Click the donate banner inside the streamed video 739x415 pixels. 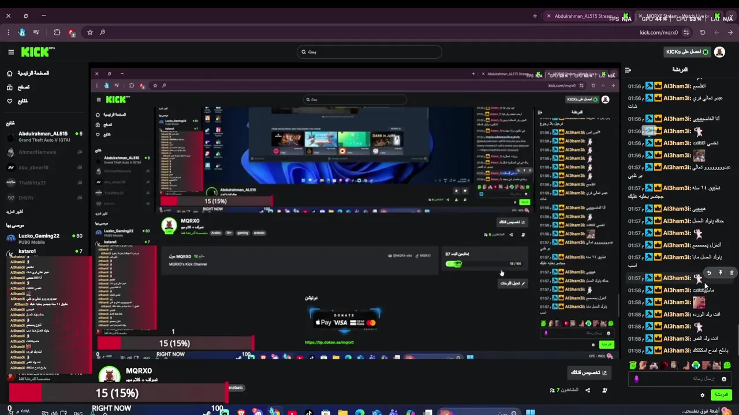click(x=345, y=320)
